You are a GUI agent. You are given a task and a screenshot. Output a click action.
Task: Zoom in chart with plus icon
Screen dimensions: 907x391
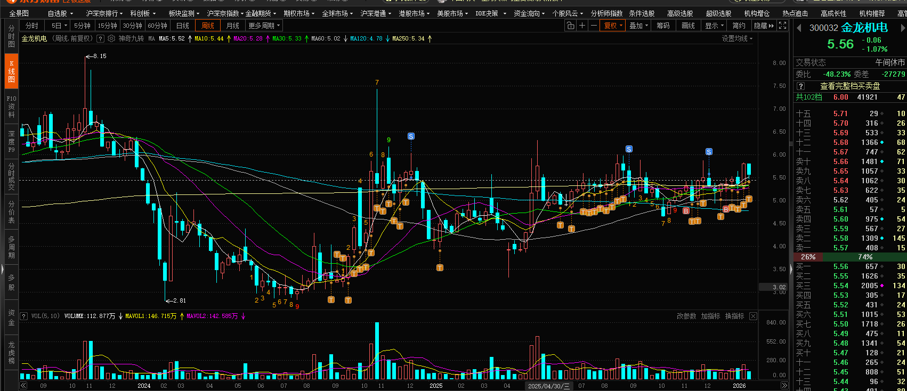(x=582, y=26)
